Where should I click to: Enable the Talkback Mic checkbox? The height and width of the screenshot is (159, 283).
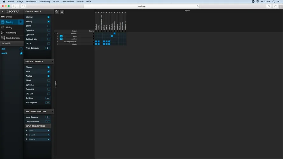point(49,39)
